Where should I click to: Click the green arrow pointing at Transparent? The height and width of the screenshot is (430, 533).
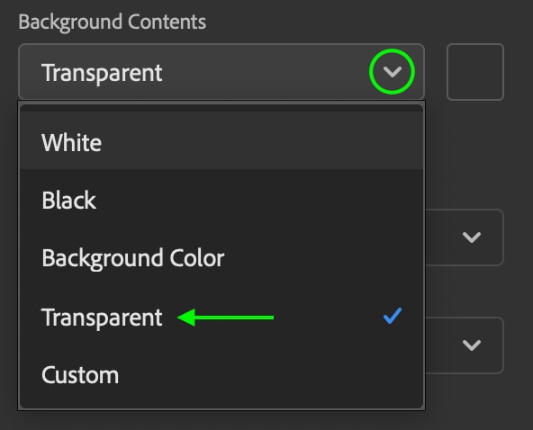click(225, 318)
